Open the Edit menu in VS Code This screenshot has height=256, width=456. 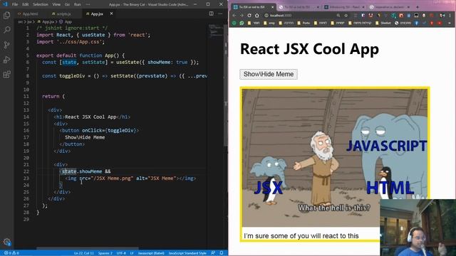[26, 4]
